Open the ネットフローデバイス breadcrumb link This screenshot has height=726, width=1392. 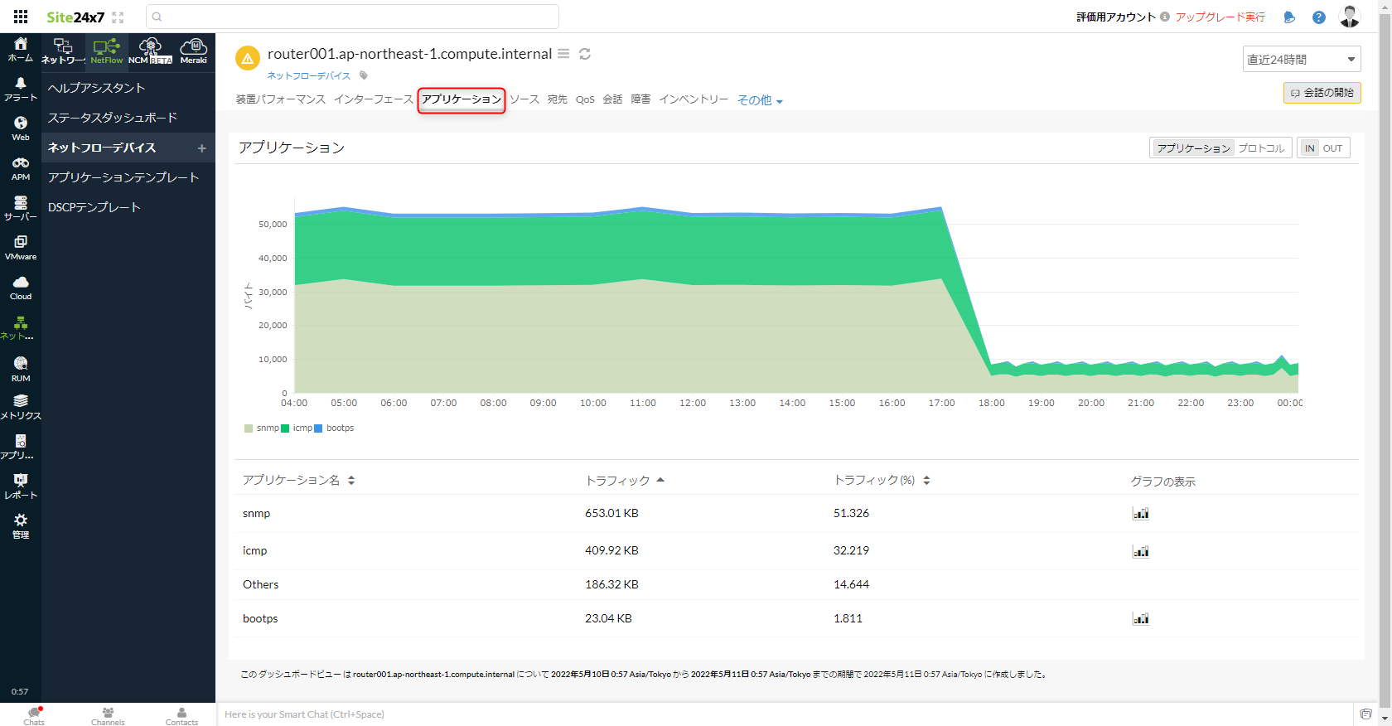click(x=309, y=75)
